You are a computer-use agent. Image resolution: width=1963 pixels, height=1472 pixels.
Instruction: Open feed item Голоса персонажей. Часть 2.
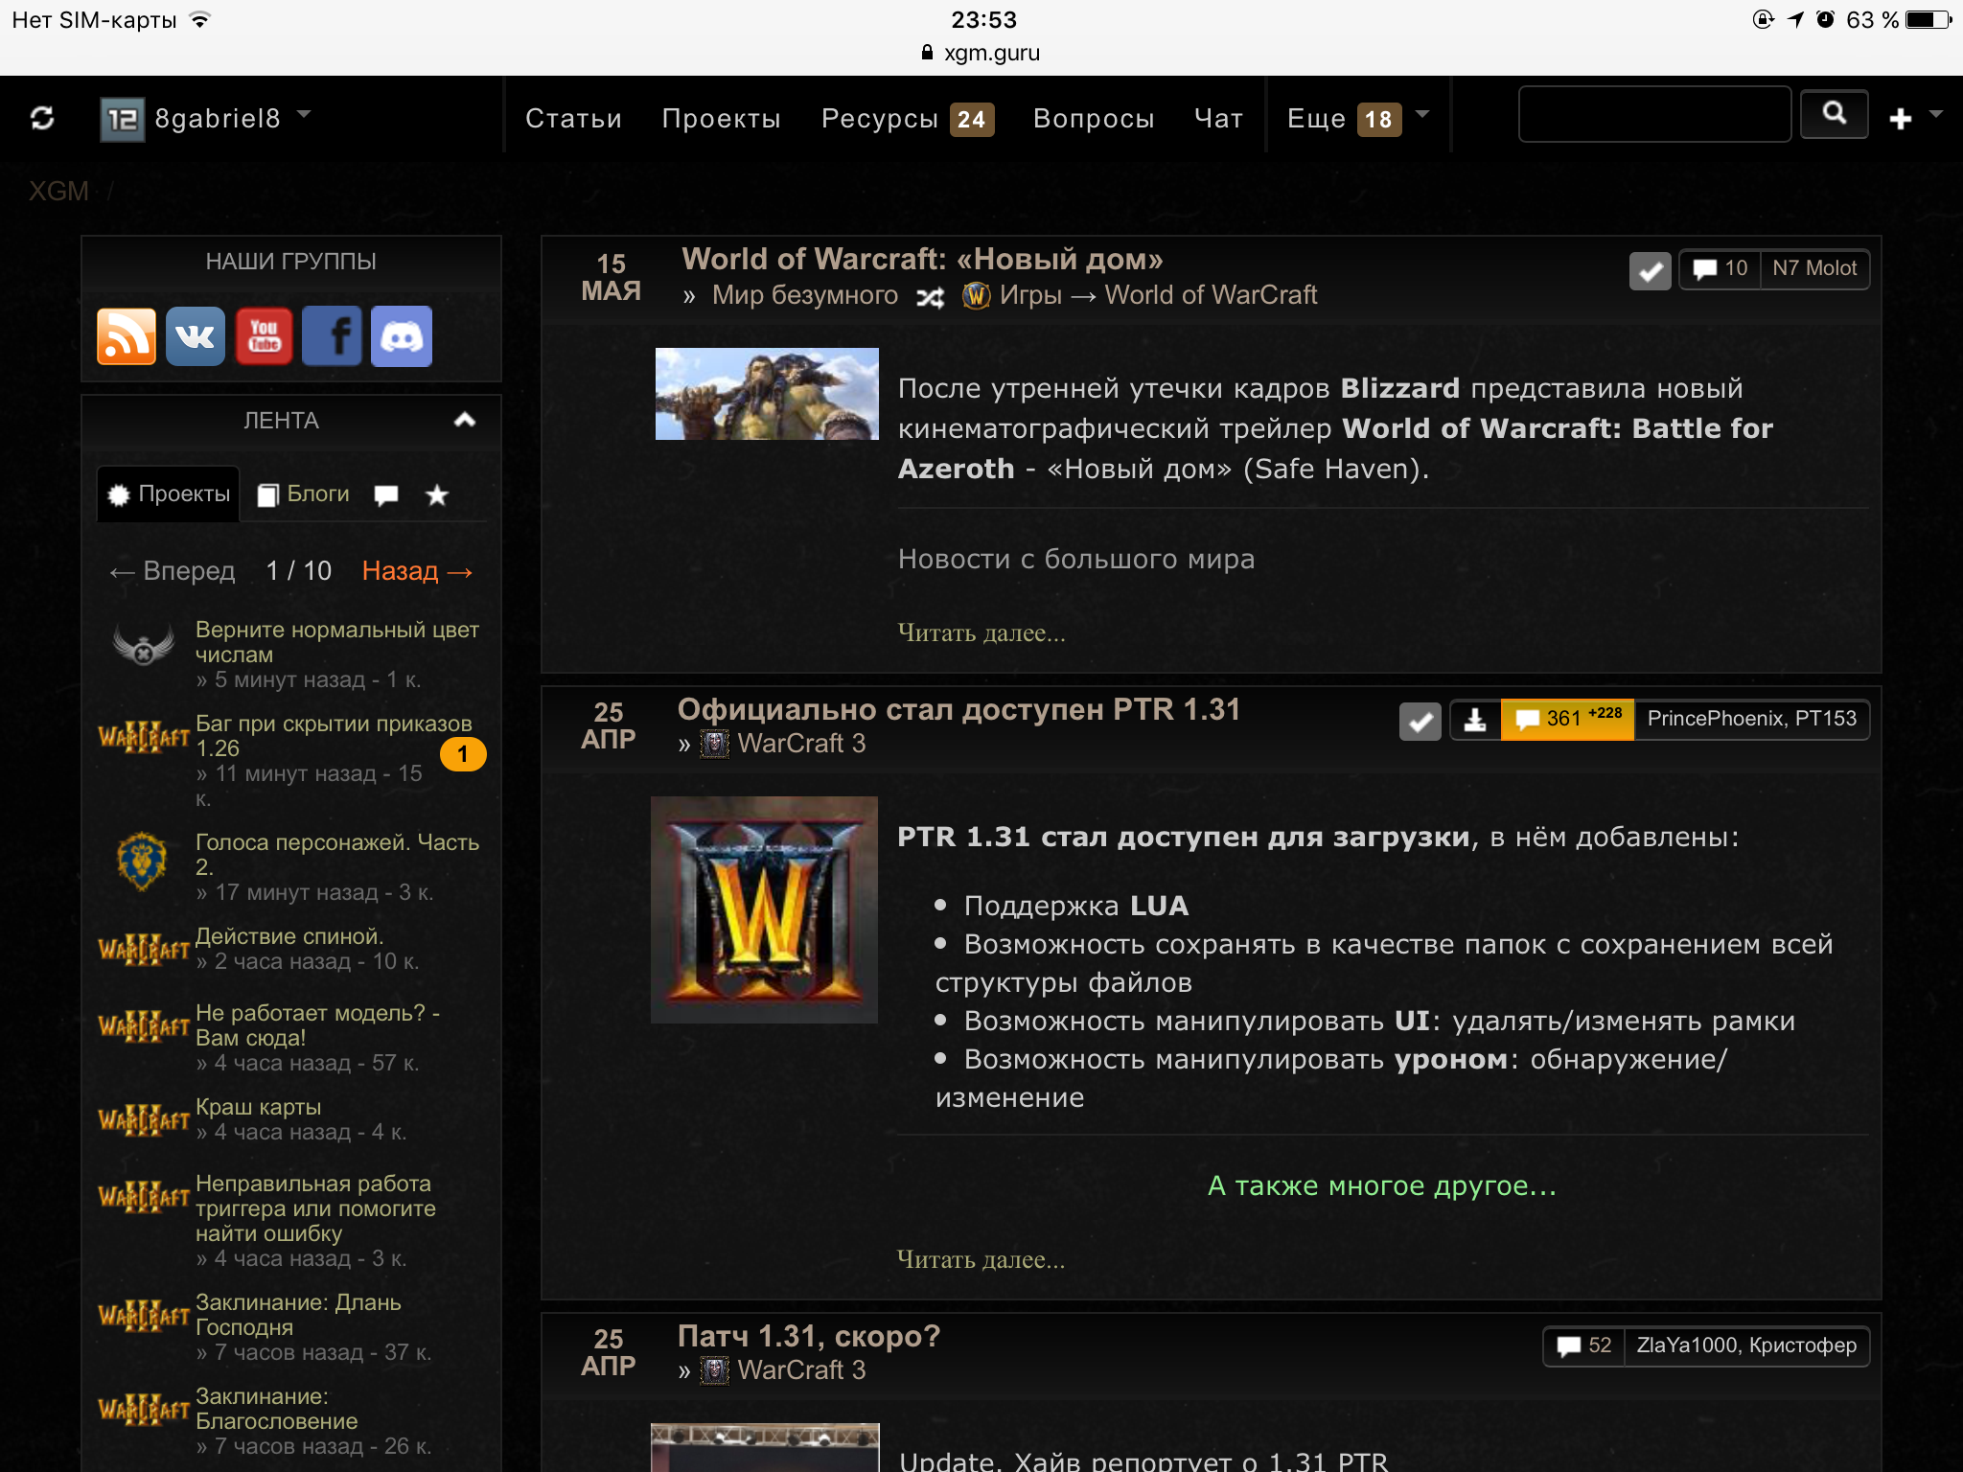click(337, 855)
